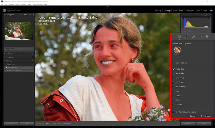This screenshot has height=128, width=215.
Task: Enable the Eyebrows mask checkbox
Action: coord(173,78)
